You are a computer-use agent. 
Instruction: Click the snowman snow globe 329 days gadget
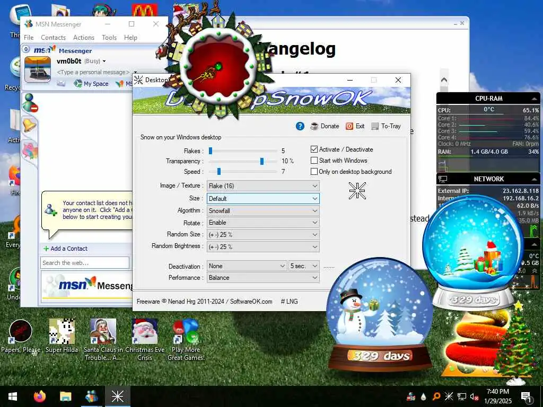pyautogui.click(x=380, y=315)
